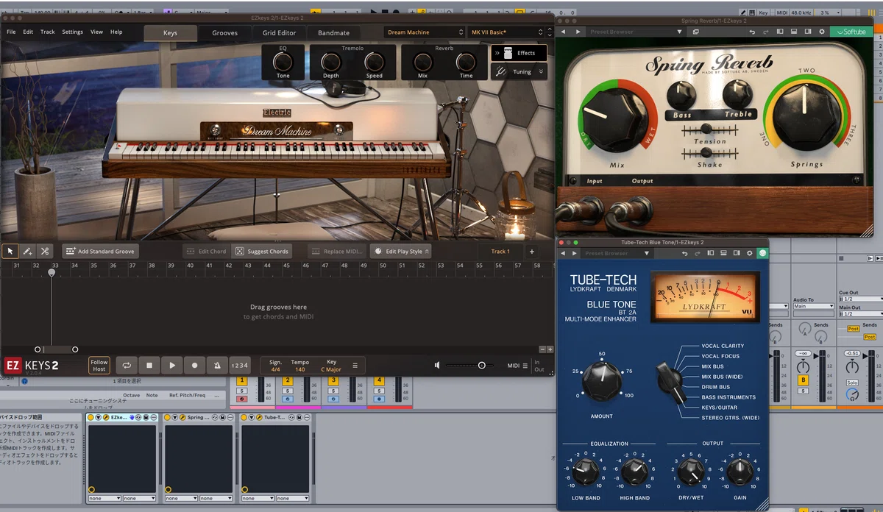Switch to the Grooves tab
The image size is (883, 512).
click(x=224, y=32)
